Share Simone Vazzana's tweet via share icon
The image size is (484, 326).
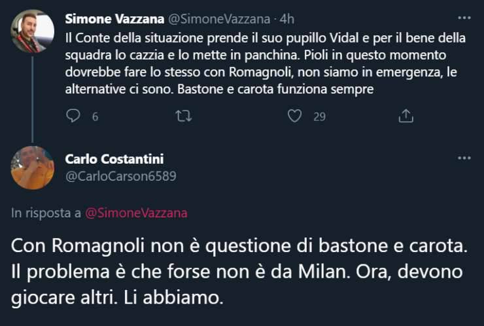point(406,116)
